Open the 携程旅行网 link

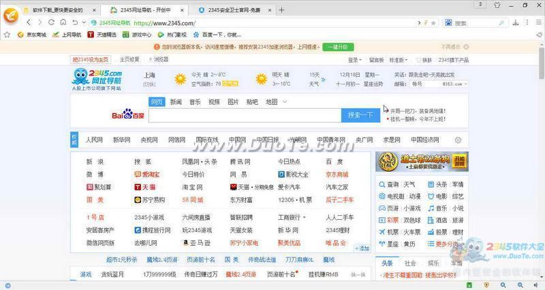click(x=153, y=230)
